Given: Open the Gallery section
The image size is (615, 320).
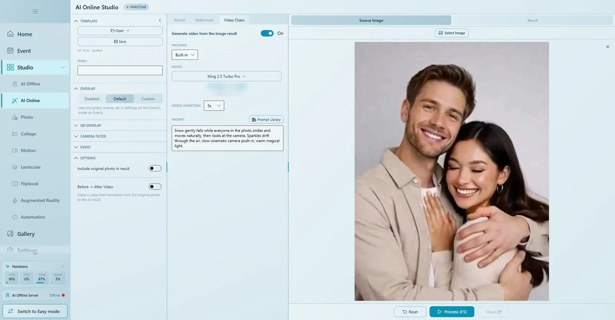Looking at the screenshot, I should point(35,234).
